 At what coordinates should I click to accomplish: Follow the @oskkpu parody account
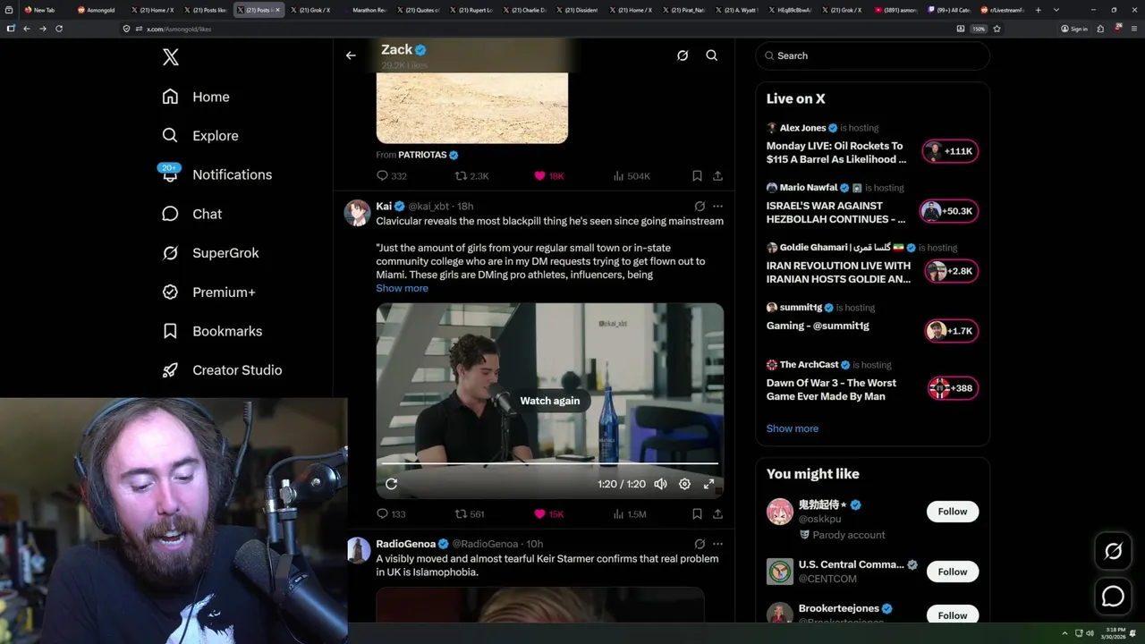[953, 512]
